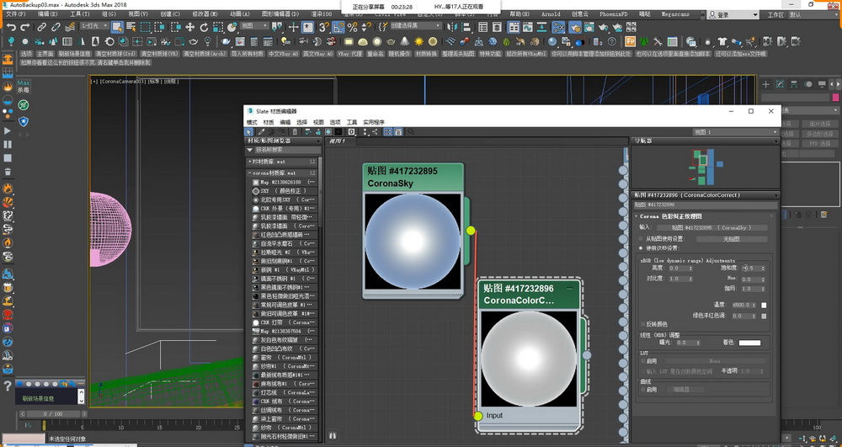Screen dimensions: 842x447
Task: Select the arrow pick tool in Slate editor toolbar
Action: pos(248,131)
